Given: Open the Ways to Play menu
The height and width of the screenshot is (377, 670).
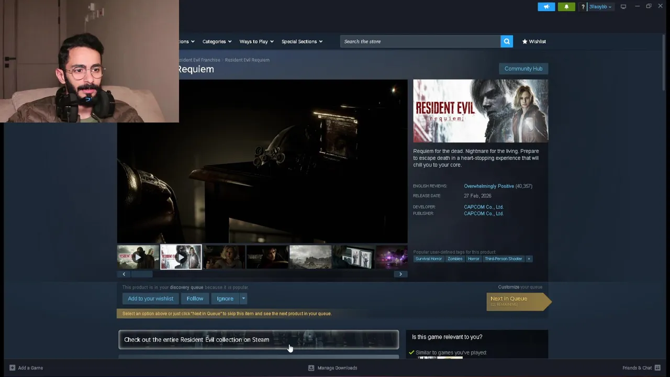Looking at the screenshot, I should [256, 41].
